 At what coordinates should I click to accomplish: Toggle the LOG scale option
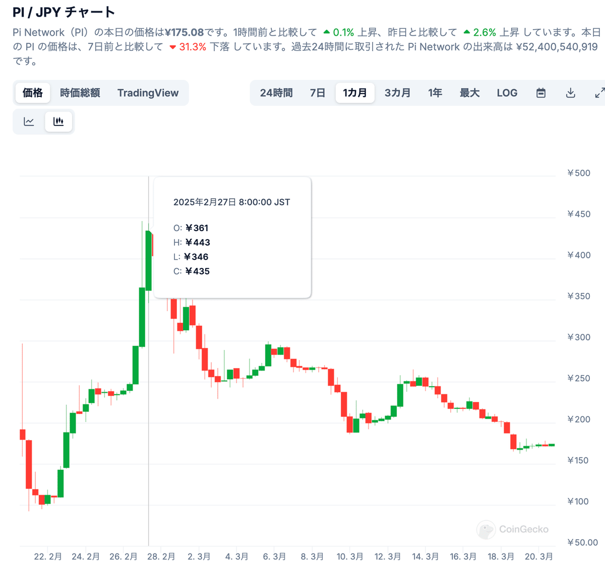pos(507,93)
